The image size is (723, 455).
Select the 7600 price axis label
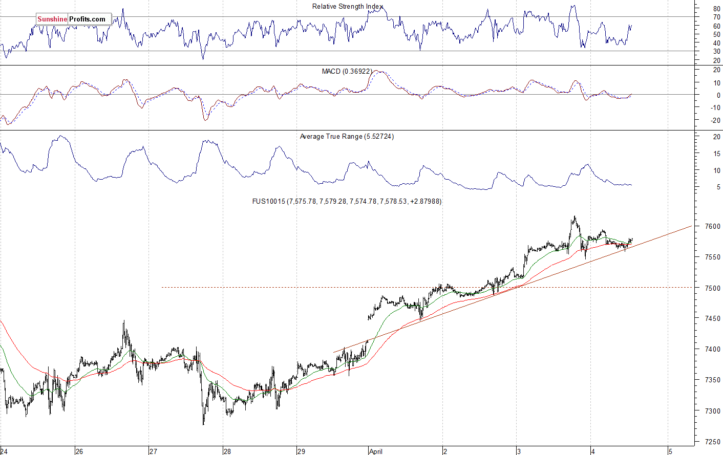[x=713, y=226]
